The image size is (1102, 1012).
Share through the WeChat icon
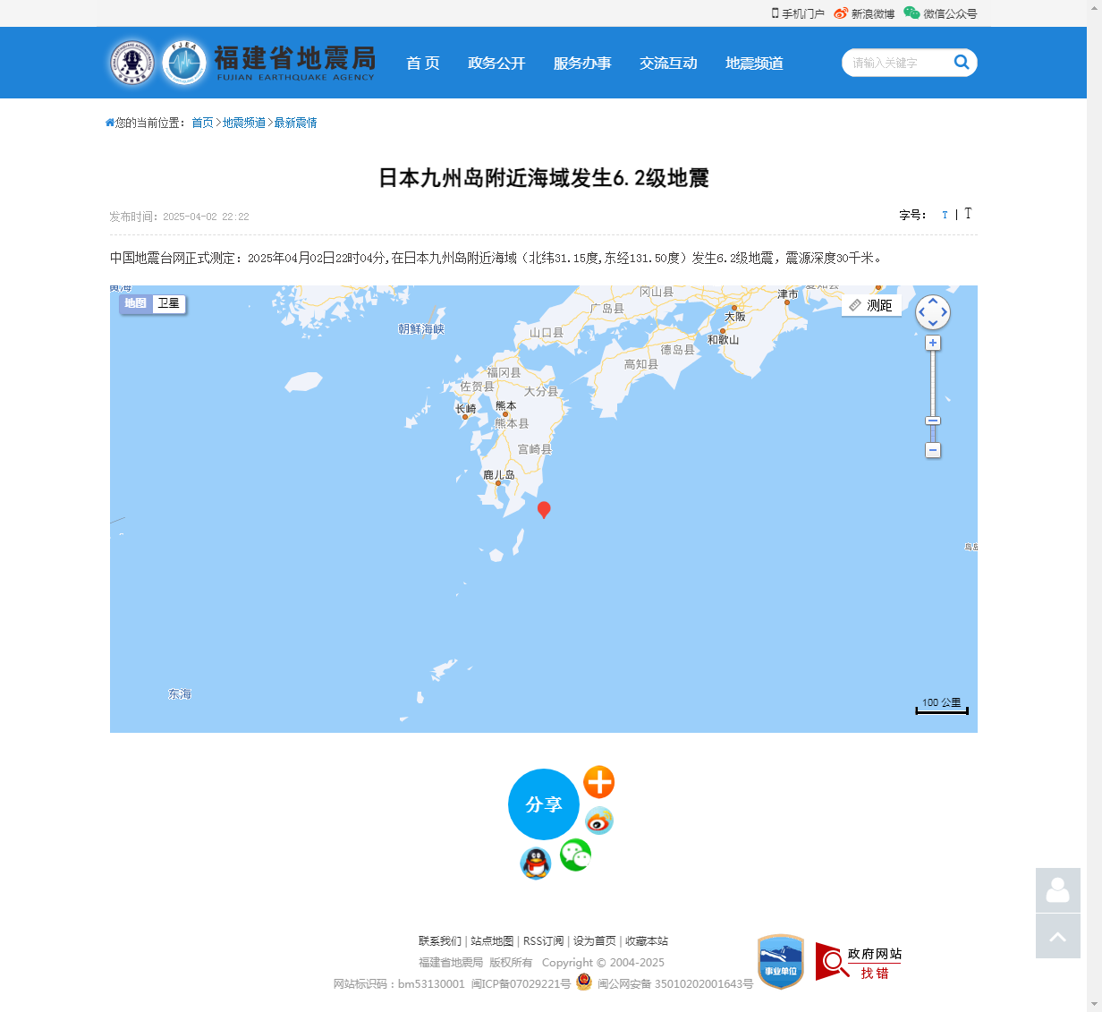click(575, 855)
